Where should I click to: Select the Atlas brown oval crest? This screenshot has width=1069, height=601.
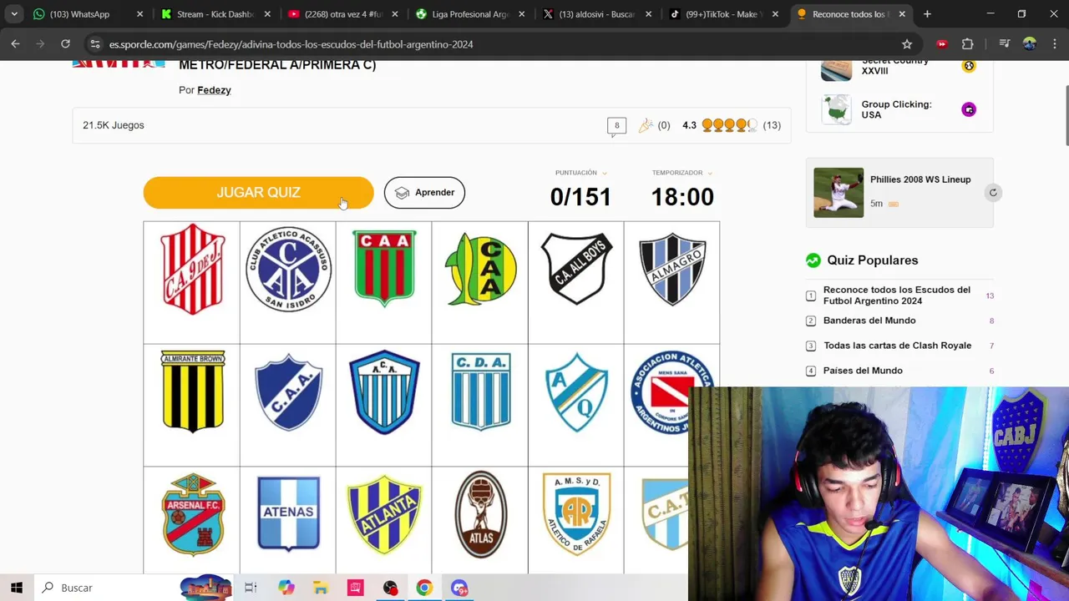tap(480, 514)
